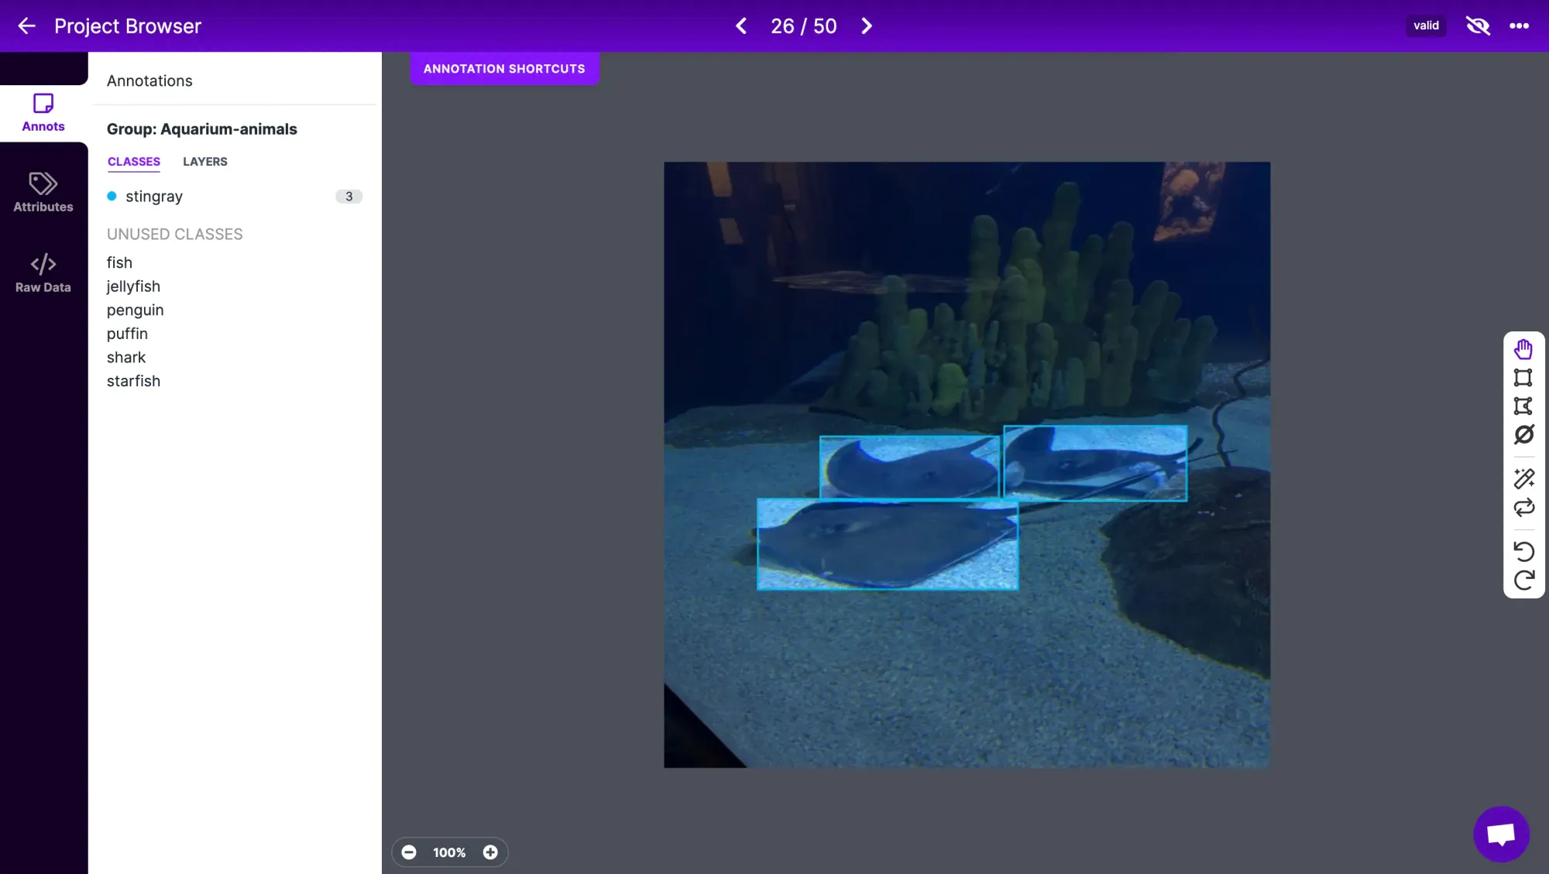
Task: Open the chat support bubble
Action: pos(1501,834)
